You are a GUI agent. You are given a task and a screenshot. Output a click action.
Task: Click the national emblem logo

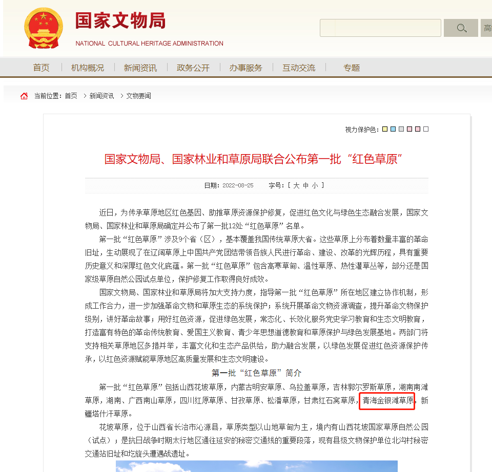44,28
